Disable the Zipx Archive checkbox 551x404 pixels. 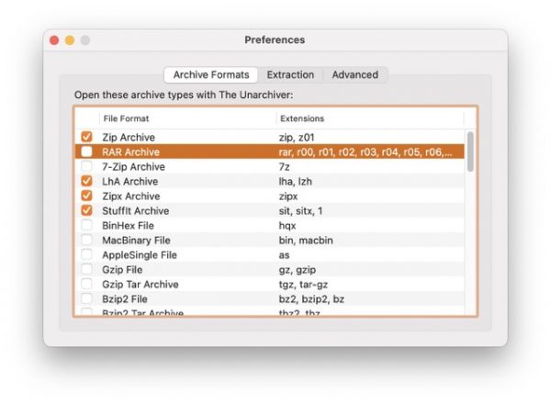[x=87, y=196]
